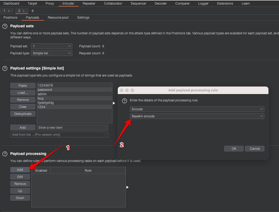279x212 pixels.
Task: Switch to the Dashboard tab
Action: [x=11, y=4]
